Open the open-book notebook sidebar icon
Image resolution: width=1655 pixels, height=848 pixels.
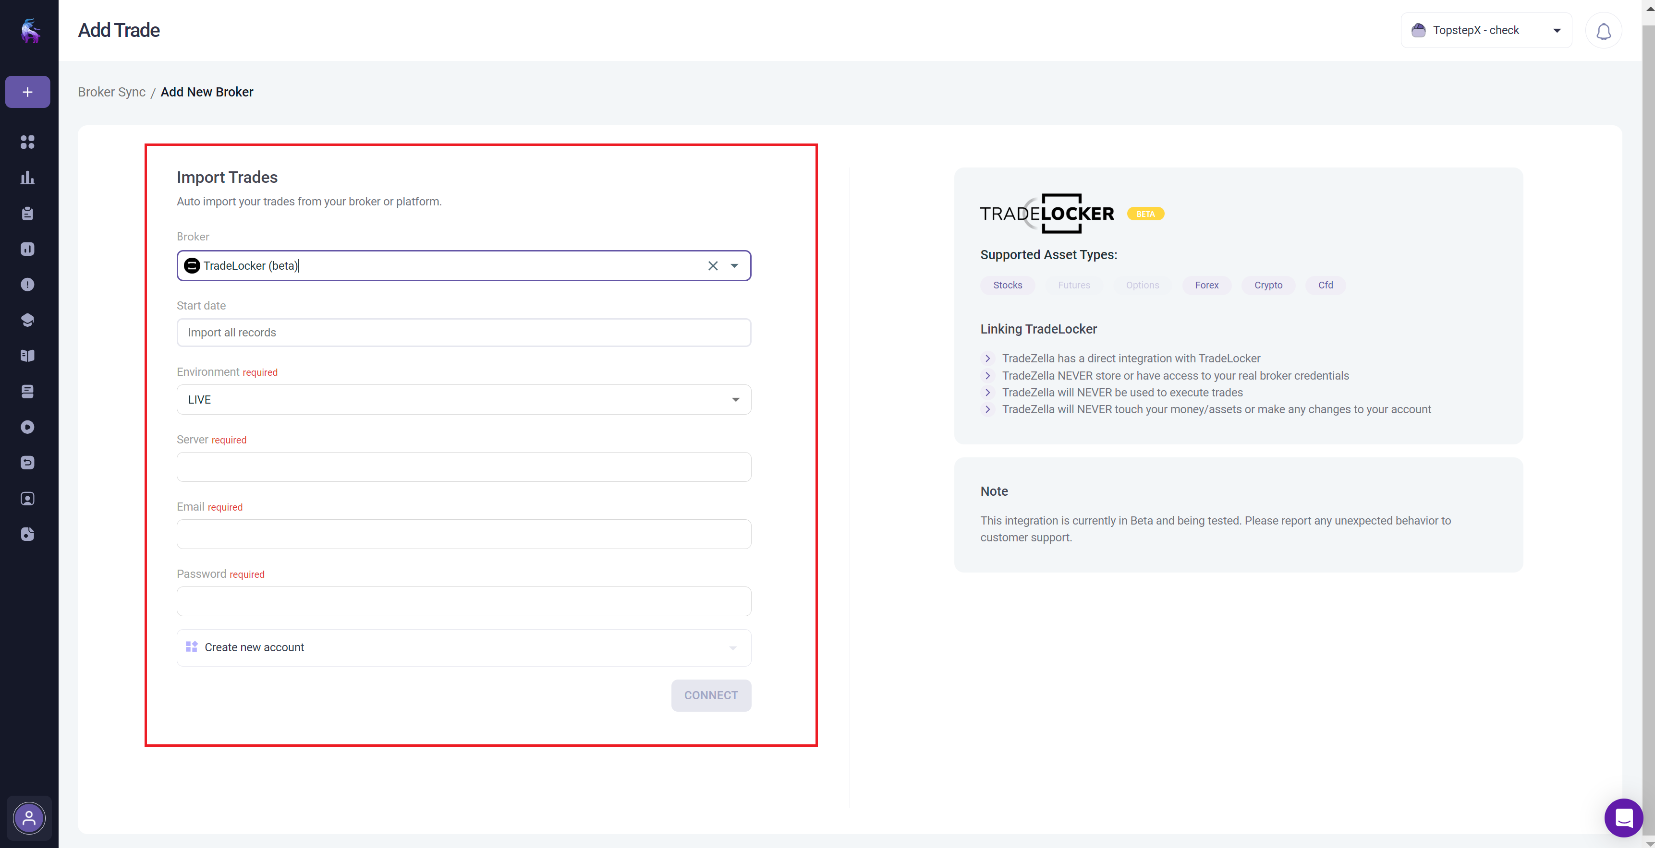coord(28,356)
